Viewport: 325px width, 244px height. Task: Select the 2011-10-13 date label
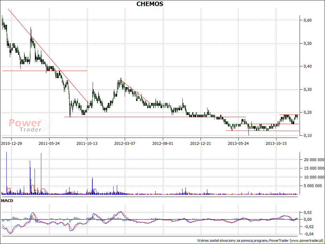[x=87, y=143]
